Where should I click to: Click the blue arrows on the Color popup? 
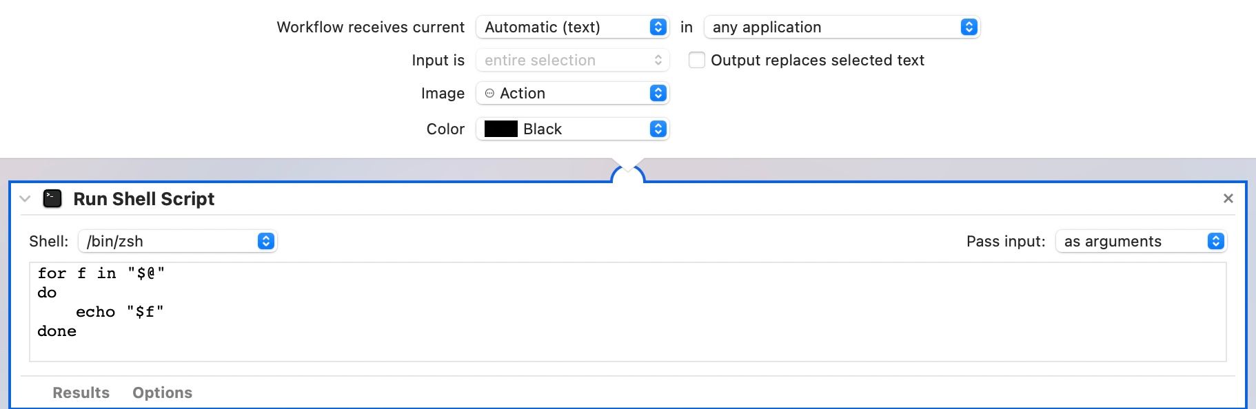point(658,129)
